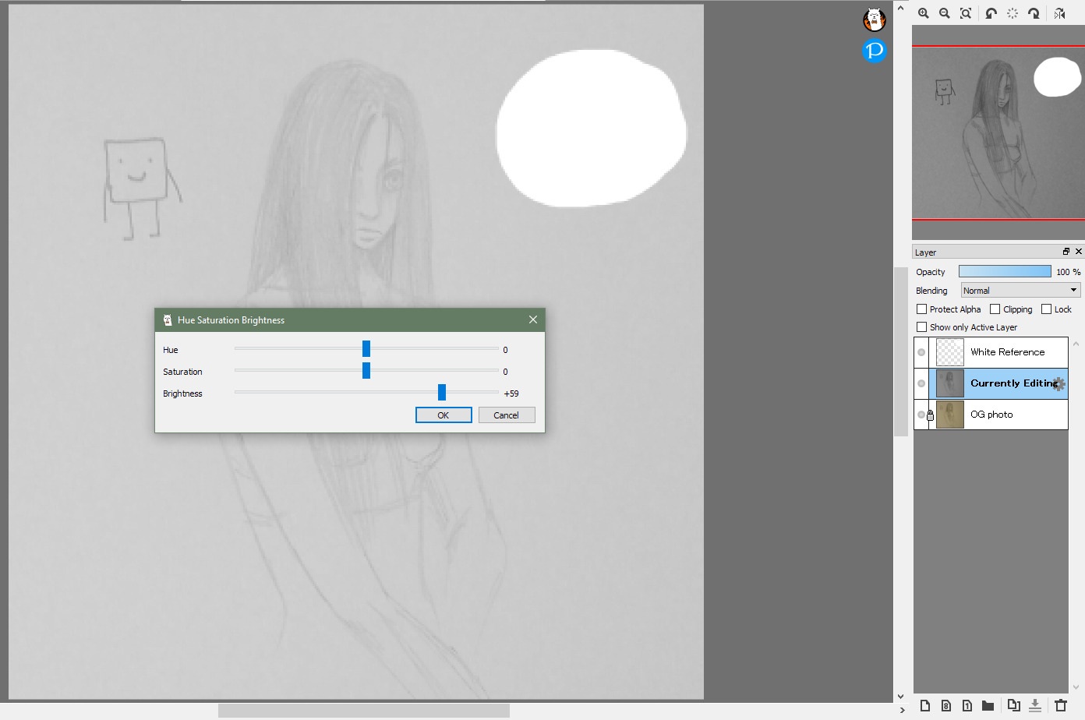Click the horizontal canvas scrollbar
The height and width of the screenshot is (720, 1085).
pos(364,711)
